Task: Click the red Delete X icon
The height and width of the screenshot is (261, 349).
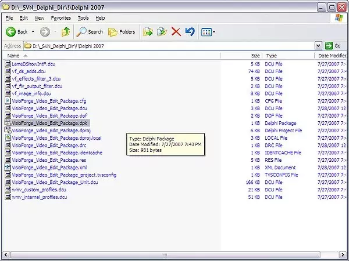Action: (x=176, y=32)
